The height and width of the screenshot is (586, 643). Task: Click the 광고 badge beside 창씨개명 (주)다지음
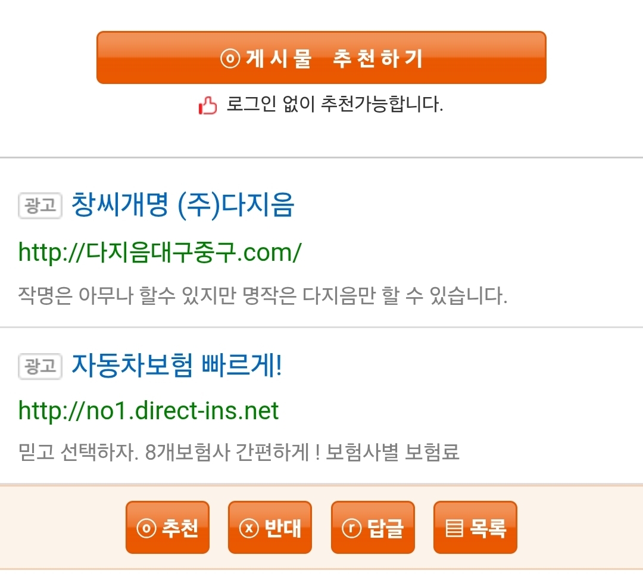40,206
